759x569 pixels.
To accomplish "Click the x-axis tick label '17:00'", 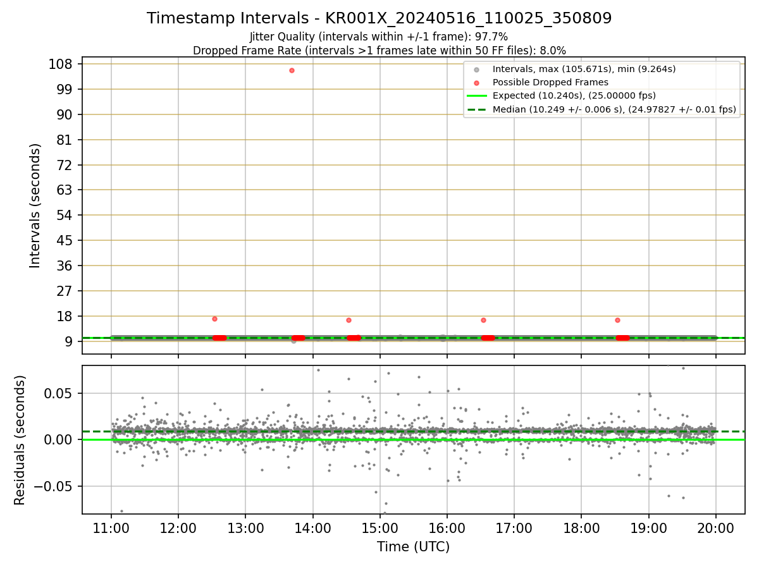I will [514, 528].
